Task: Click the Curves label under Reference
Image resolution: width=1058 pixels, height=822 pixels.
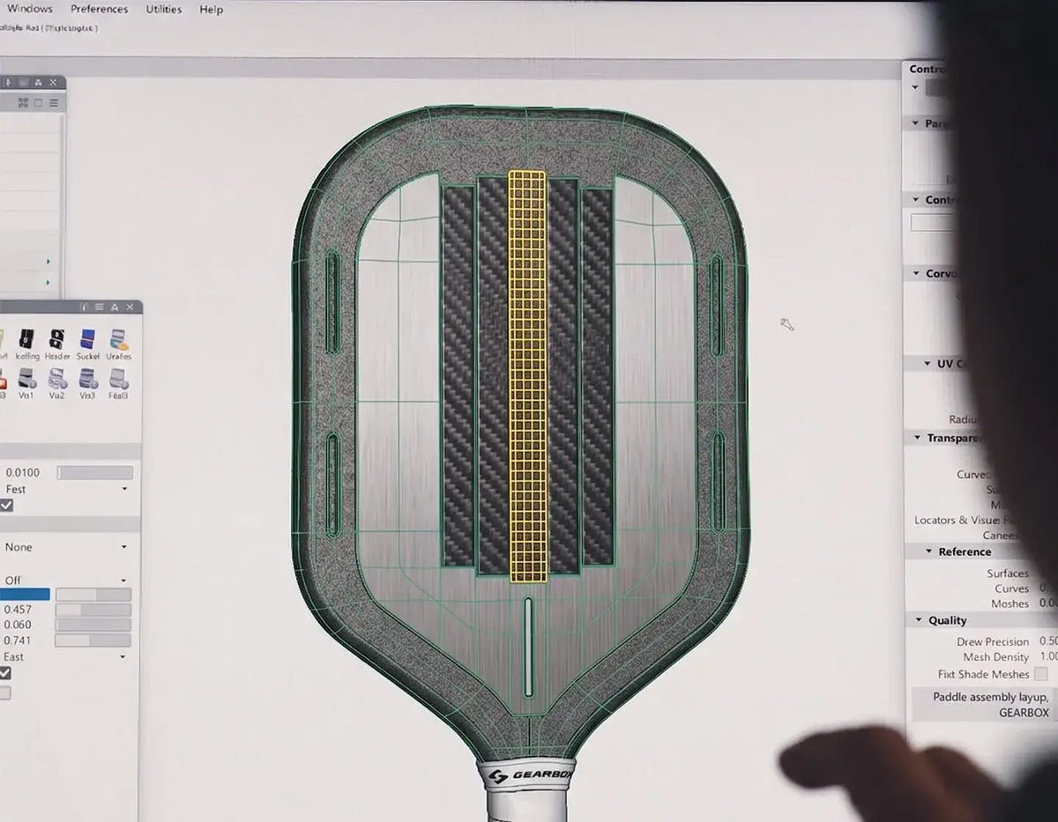Action: tap(1012, 589)
